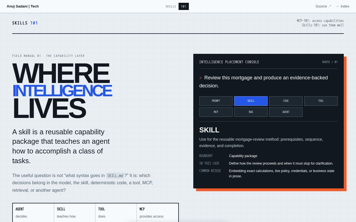Click the SKILL 'teaches how' table cell
356x222 pixels.
[x=75, y=213]
